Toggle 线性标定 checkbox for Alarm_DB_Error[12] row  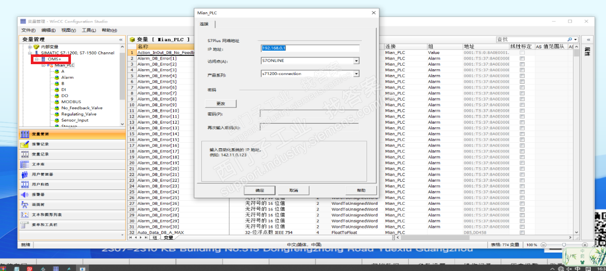pos(522,122)
